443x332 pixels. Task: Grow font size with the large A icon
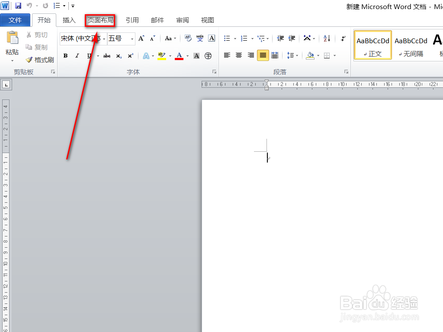click(x=141, y=38)
